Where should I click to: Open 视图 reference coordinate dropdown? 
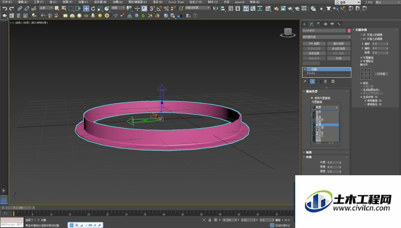coord(118,8)
